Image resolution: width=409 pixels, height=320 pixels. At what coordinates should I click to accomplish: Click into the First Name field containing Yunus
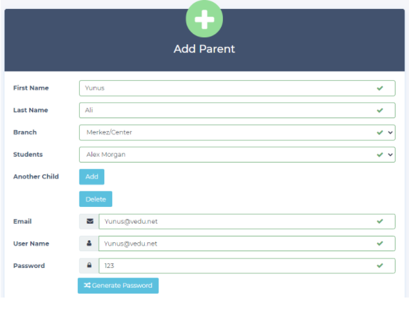tap(225, 88)
